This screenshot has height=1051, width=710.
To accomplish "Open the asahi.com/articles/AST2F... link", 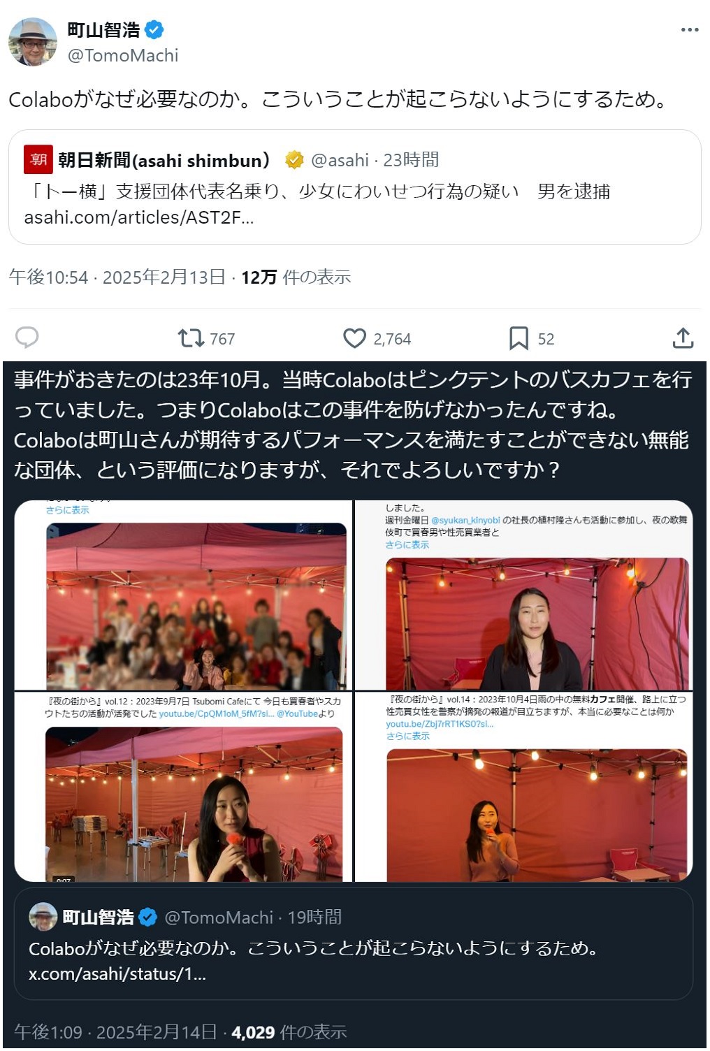I will tap(138, 217).
